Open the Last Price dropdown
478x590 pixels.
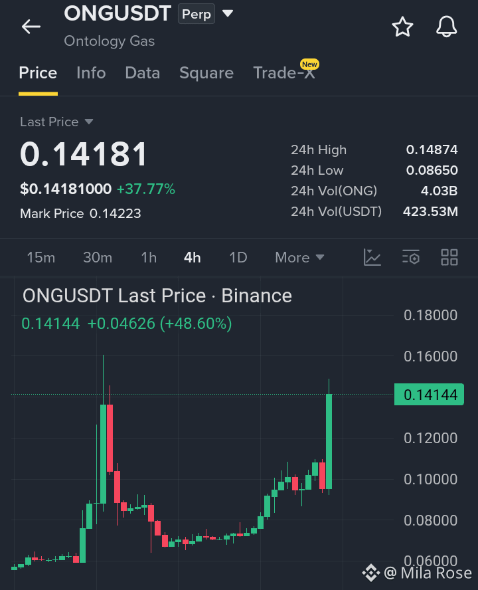[56, 122]
